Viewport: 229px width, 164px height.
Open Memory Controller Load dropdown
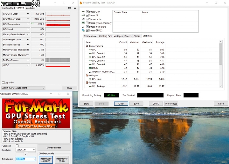[x=28, y=34]
